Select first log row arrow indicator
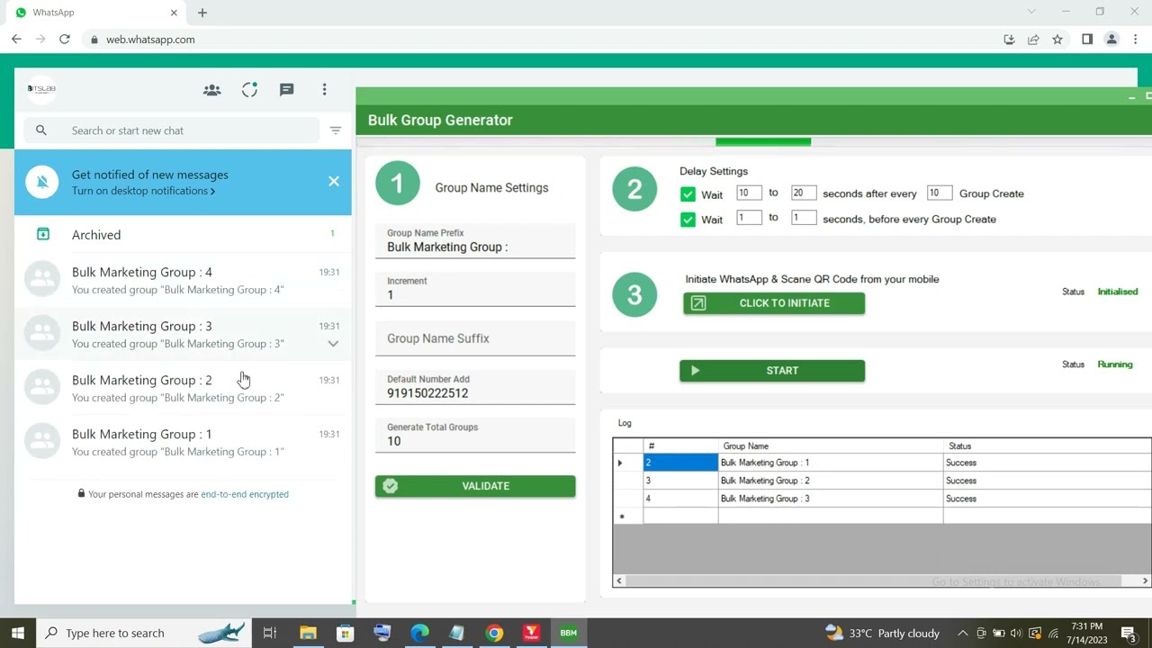 [x=620, y=463]
